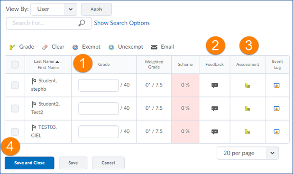
Task: Click flag icon beside Student, stephb
Action: point(34,81)
